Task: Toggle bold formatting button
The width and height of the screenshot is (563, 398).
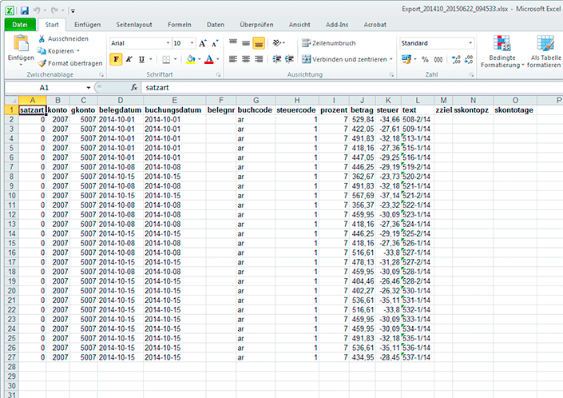Action: (117, 59)
